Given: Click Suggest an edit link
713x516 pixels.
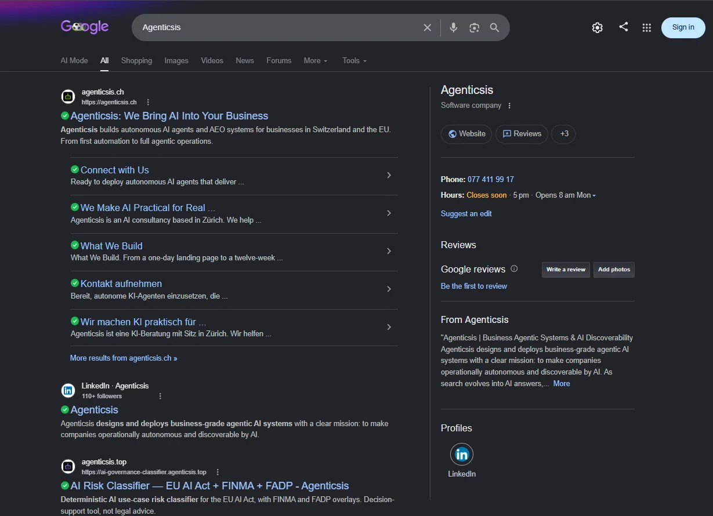Looking at the screenshot, I should tap(466, 213).
